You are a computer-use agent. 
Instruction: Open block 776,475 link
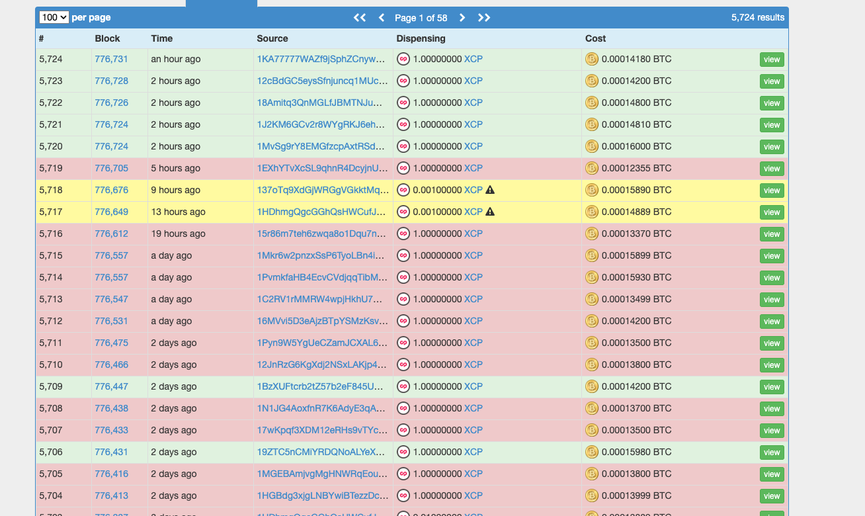coord(111,343)
